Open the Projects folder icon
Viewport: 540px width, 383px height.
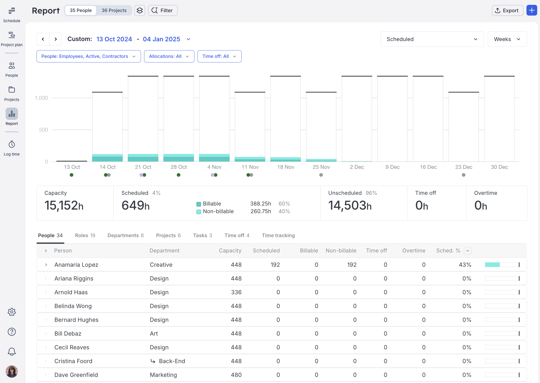[12, 90]
